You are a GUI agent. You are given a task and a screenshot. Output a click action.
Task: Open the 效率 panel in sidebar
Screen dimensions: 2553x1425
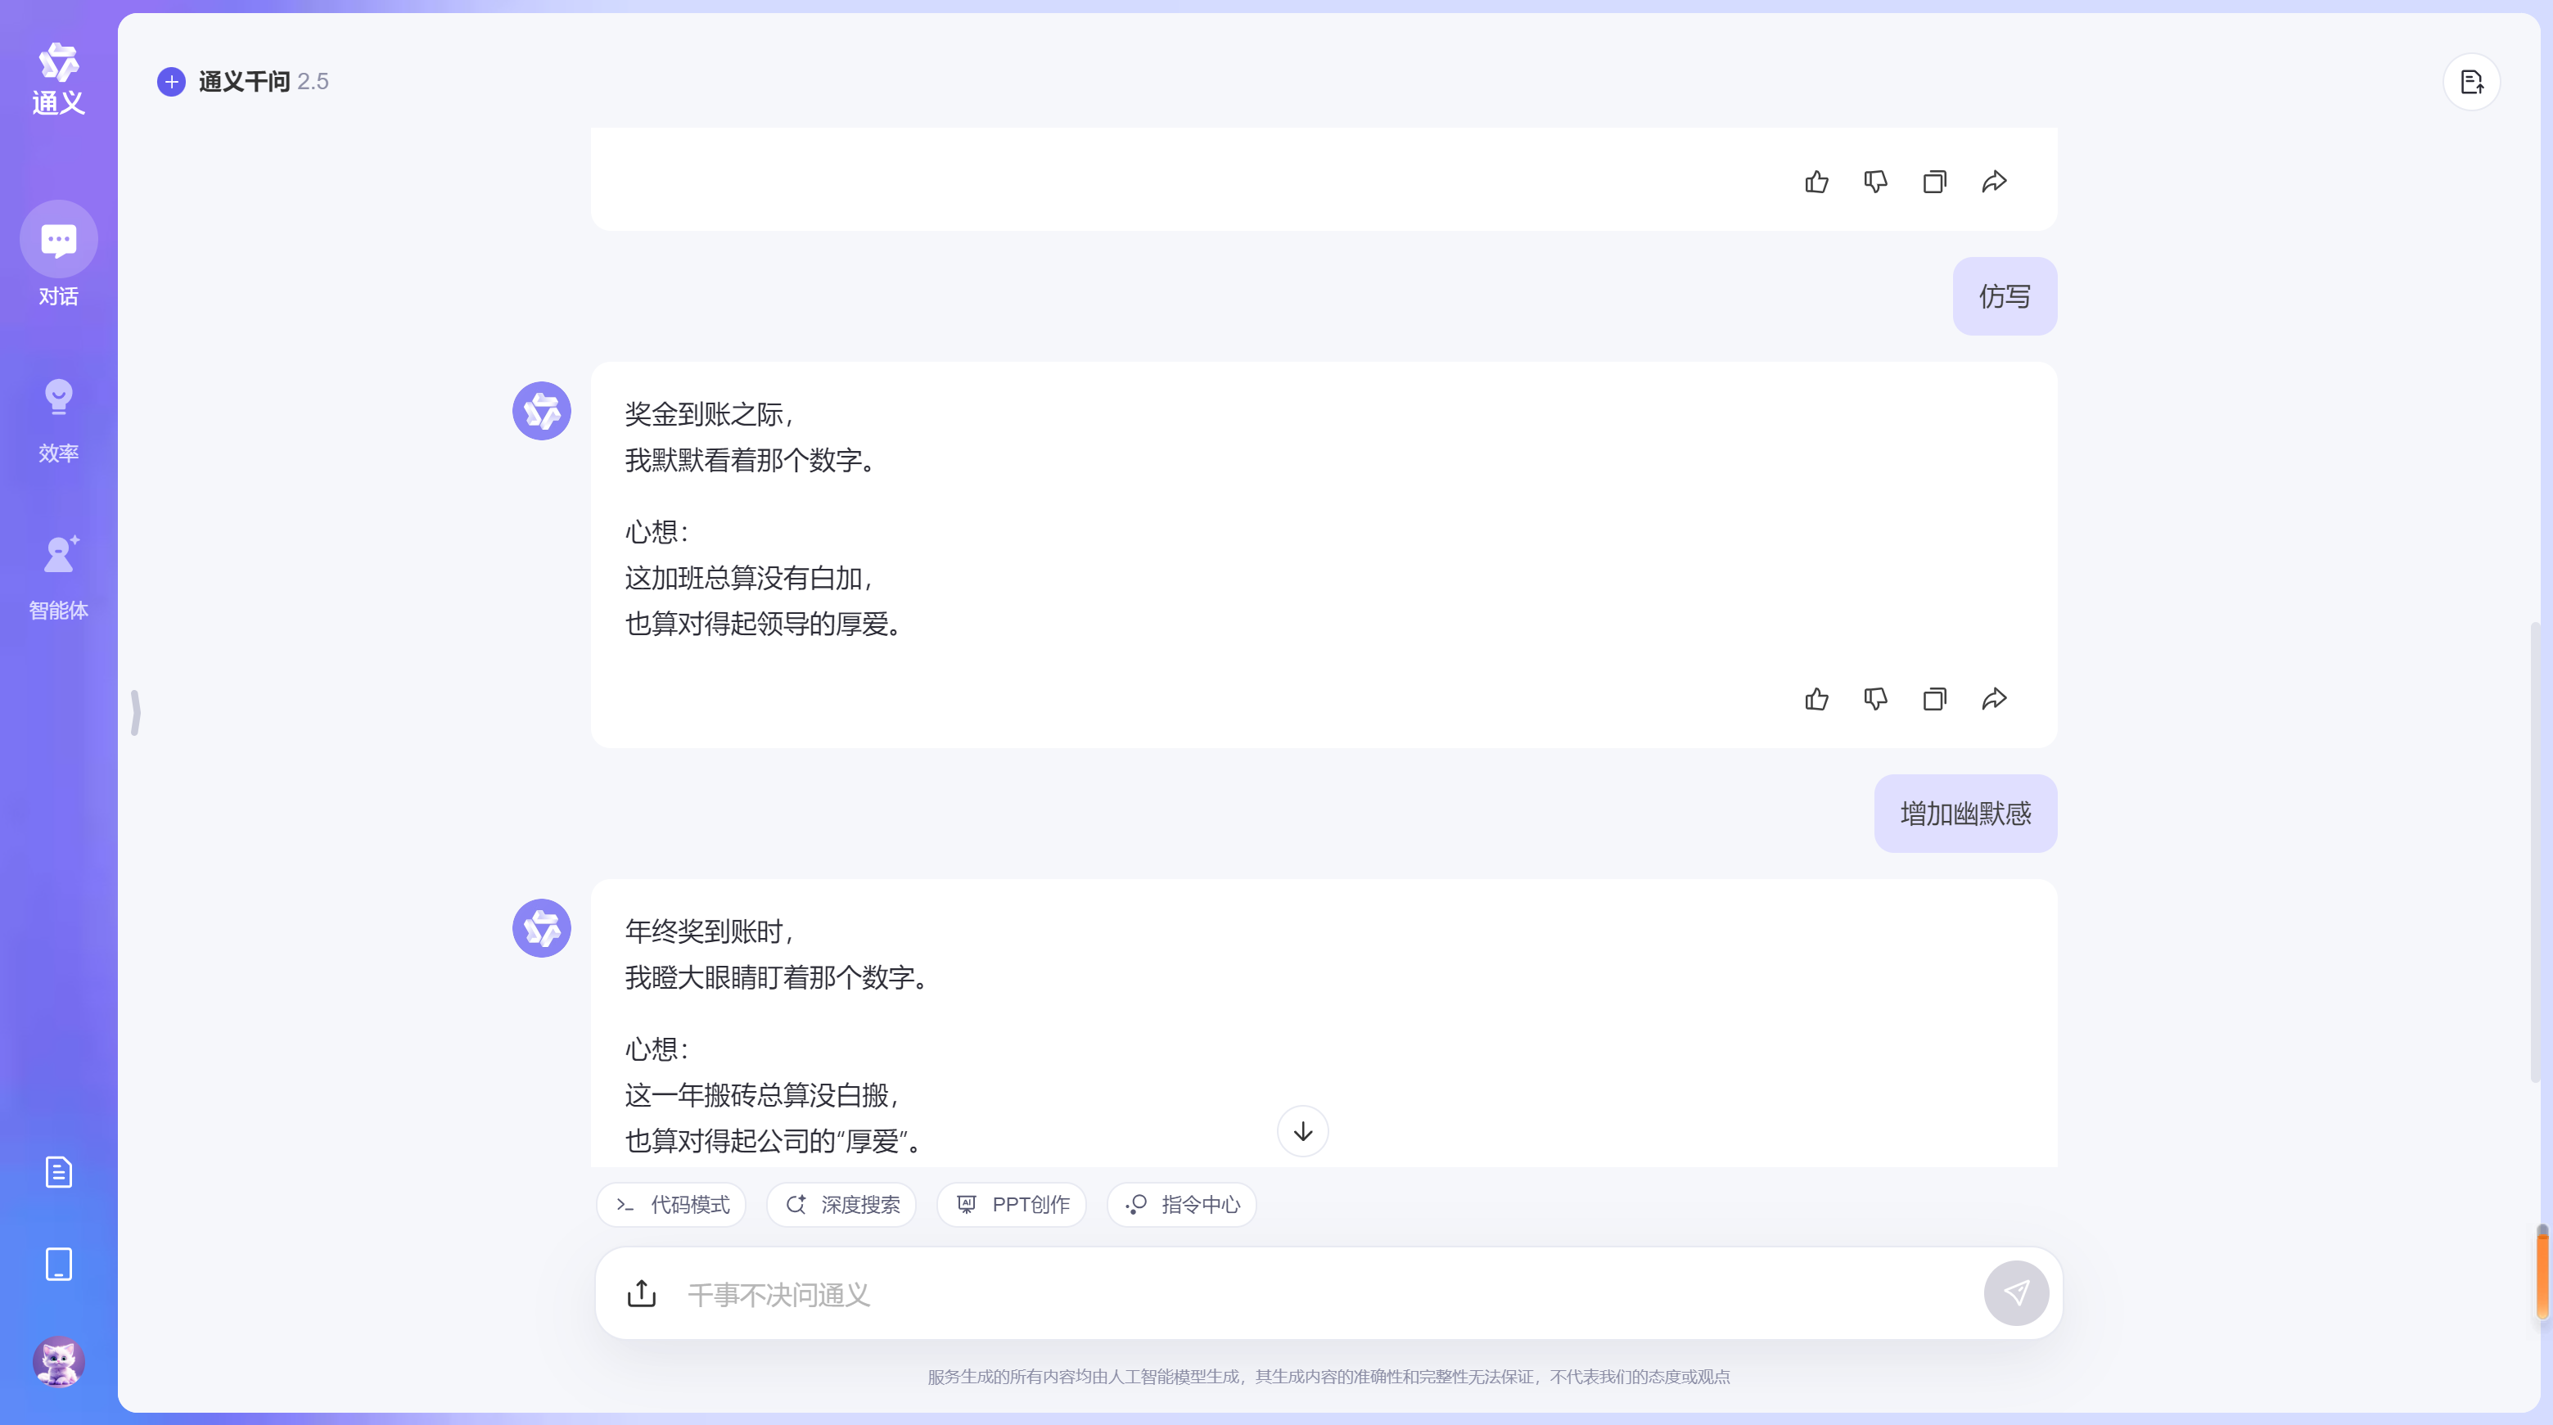(58, 416)
